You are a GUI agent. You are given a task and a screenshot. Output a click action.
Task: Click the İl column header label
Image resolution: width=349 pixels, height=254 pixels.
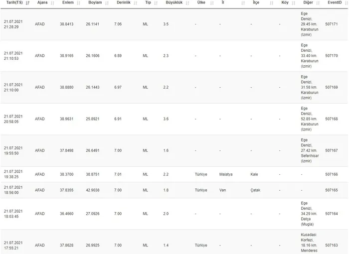coord(223,3)
